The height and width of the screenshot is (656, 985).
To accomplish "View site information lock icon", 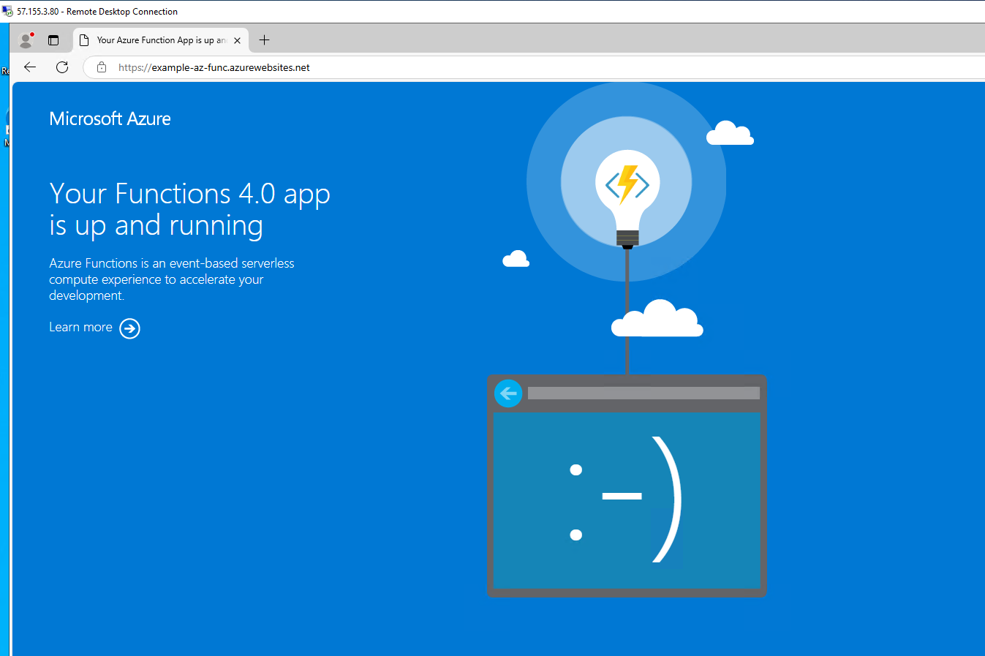I will pos(102,67).
